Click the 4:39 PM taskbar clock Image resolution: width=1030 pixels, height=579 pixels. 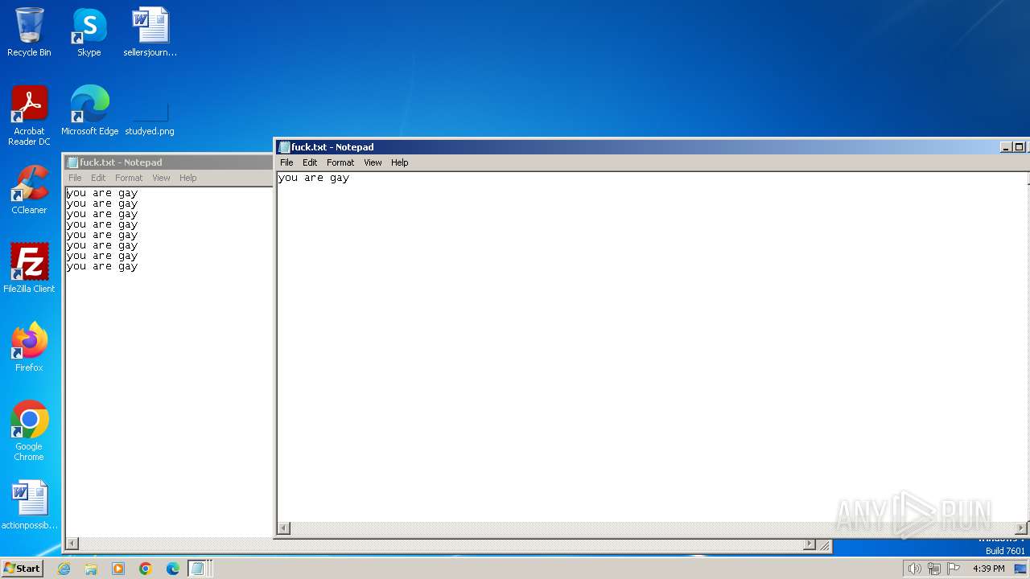coord(988,569)
